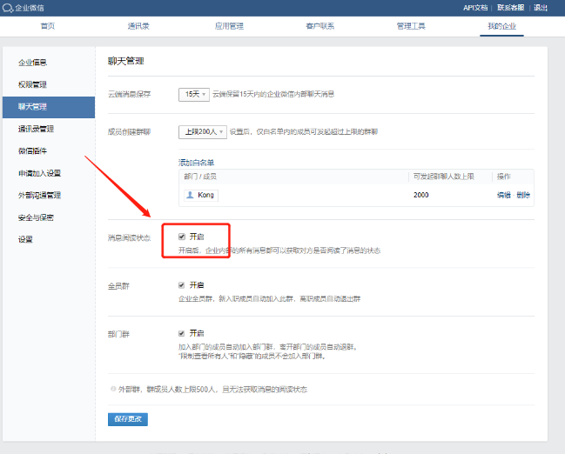The image size is (565, 454).
Task: Click the 企业微信 logo icon
Action: pyautogui.click(x=8, y=8)
